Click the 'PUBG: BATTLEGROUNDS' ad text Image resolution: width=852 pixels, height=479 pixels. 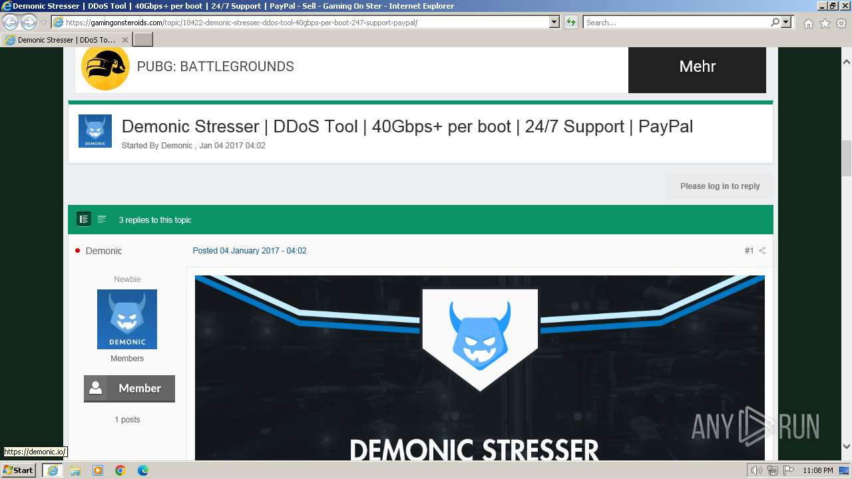pyautogui.click(x=215, y=67)
